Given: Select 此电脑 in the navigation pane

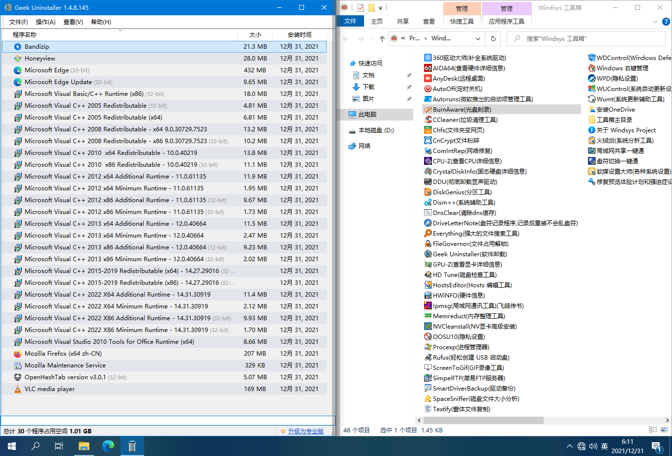Looking at the screenshot, I should click(x=367, y=115).
